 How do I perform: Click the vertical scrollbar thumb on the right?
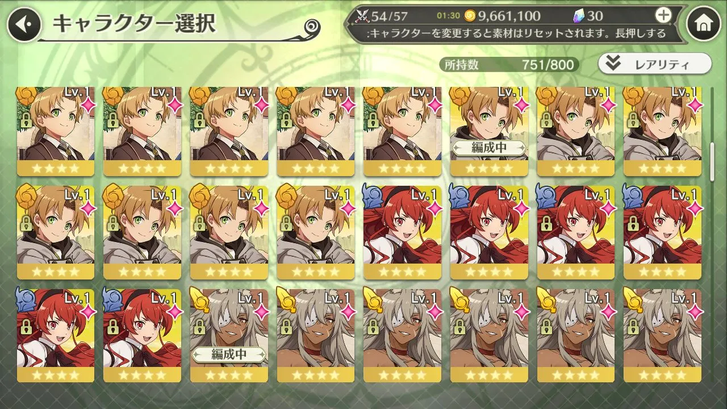point(713,153)
